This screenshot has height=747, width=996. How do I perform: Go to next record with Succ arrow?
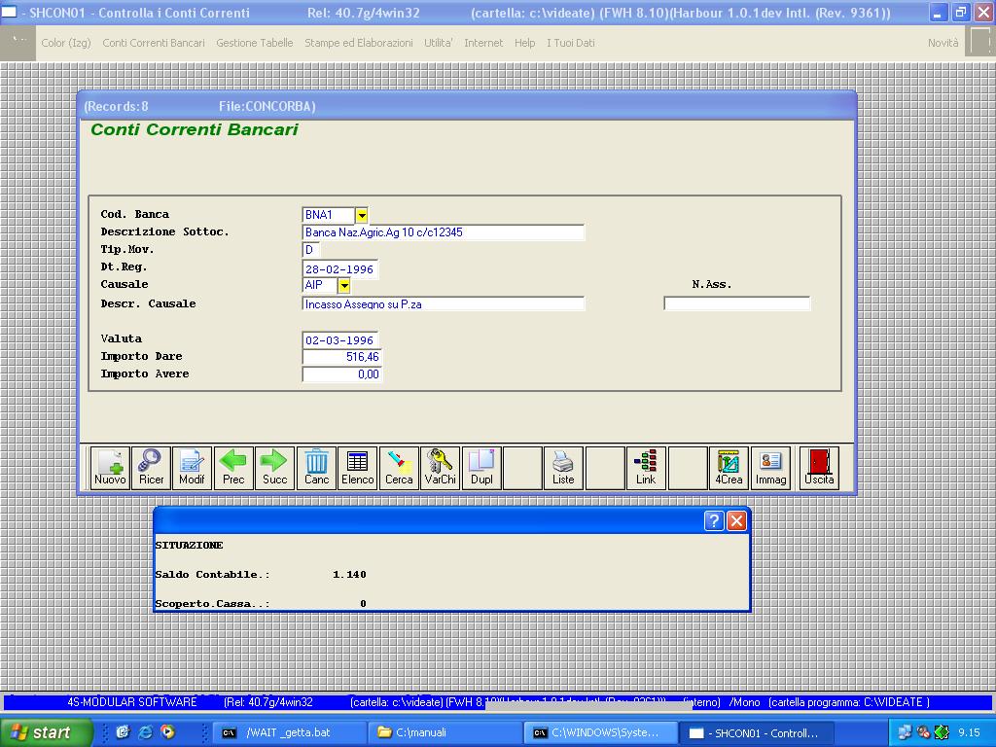point(275,468)
